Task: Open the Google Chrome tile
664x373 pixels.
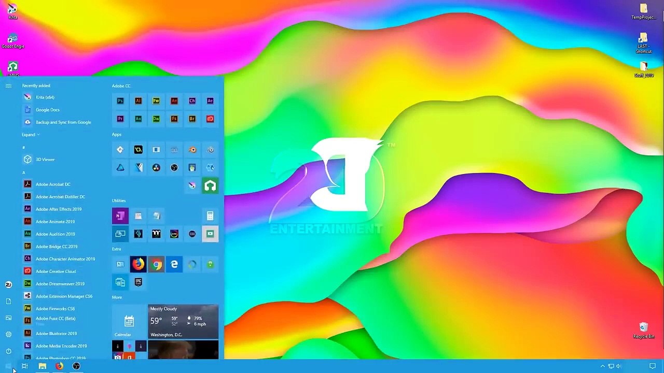Action: tap(156, 264)
